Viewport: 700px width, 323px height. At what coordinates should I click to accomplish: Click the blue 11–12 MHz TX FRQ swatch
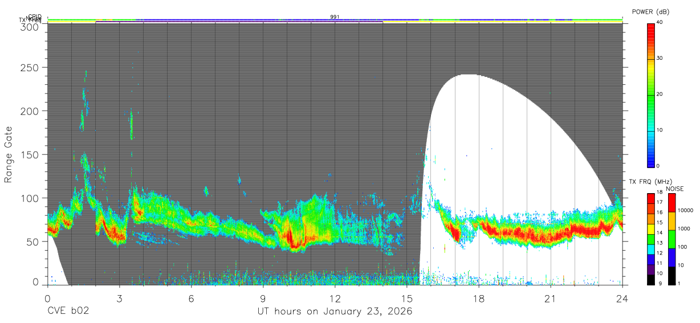pyautogui.click(x=650, y=260)
